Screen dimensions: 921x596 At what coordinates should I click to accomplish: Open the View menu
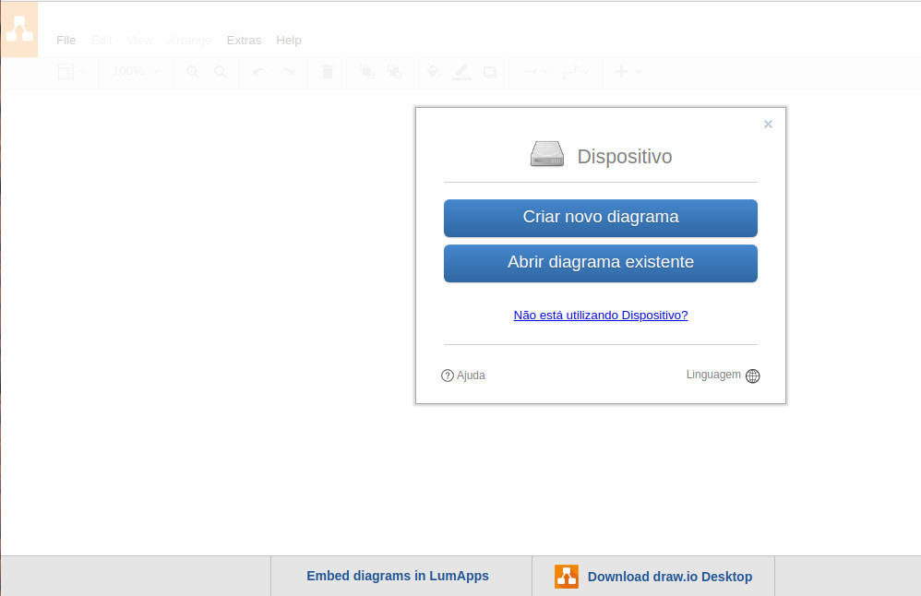click(x=139, y=40)
